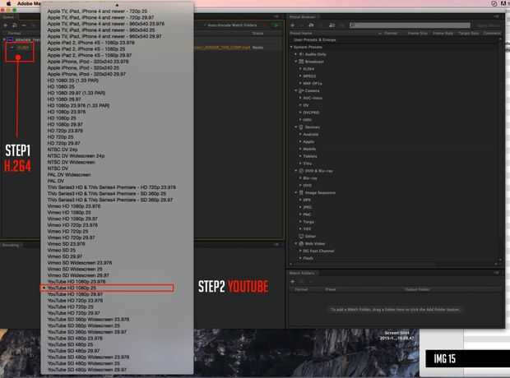This screenshot has width=510, height=378.
Task: Toggle Auto-Encode Watch Folders checkbox
Action: click(206, 25)
